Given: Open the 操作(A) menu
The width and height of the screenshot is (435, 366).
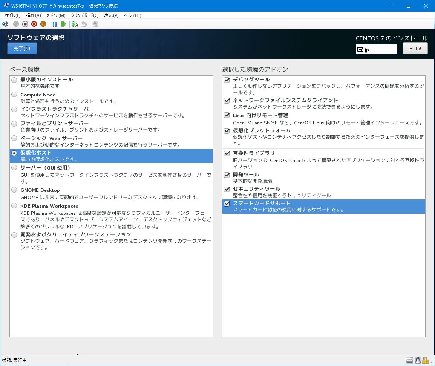Looking at the screenshot, I should [33, 15].
